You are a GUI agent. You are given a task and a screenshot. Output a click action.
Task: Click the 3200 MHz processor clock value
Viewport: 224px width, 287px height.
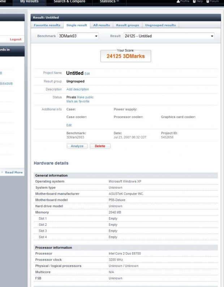(x=116, y=260)
